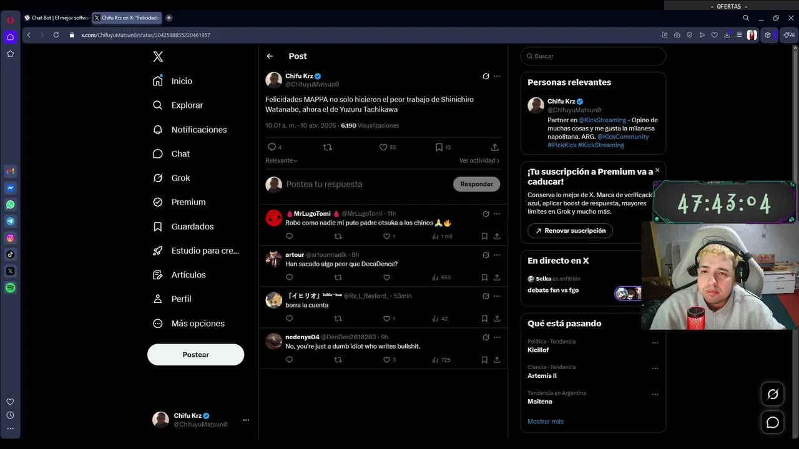799x449 pixels.
Task: Share the main post
Action: 494,147
